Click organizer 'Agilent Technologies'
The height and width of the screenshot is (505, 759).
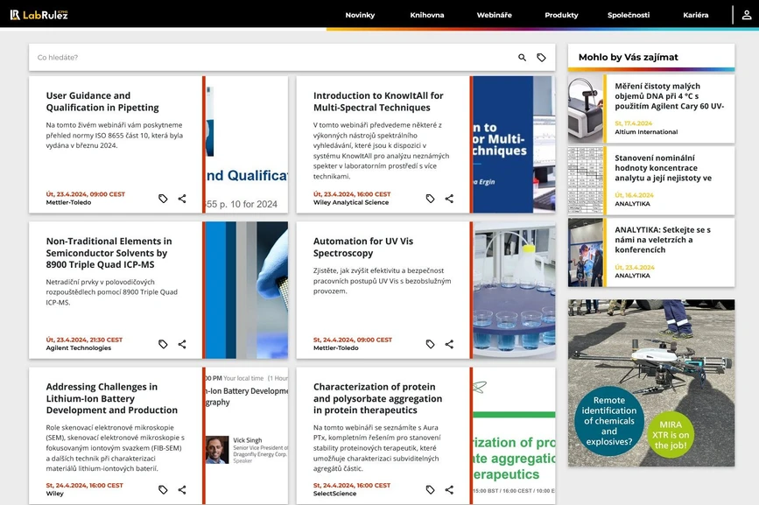click(x=79, y=348)
